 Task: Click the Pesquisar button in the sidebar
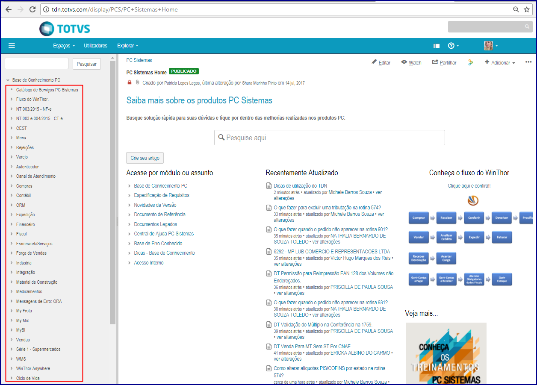pyautogui.click(x=87, y=64)
